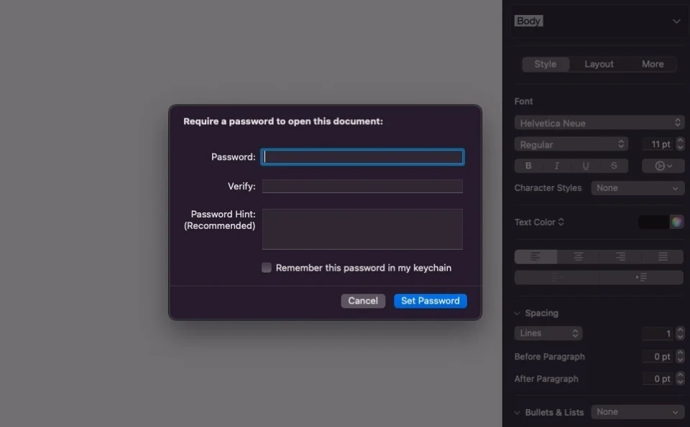This screenshot has height=427, width=690.
Task: Click the Set Password button
Action: 431,301
